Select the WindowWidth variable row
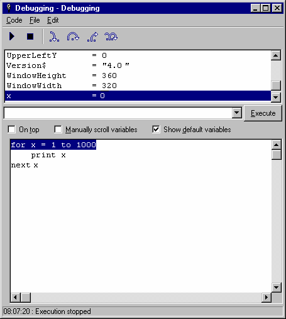 [x=138, y=86]
